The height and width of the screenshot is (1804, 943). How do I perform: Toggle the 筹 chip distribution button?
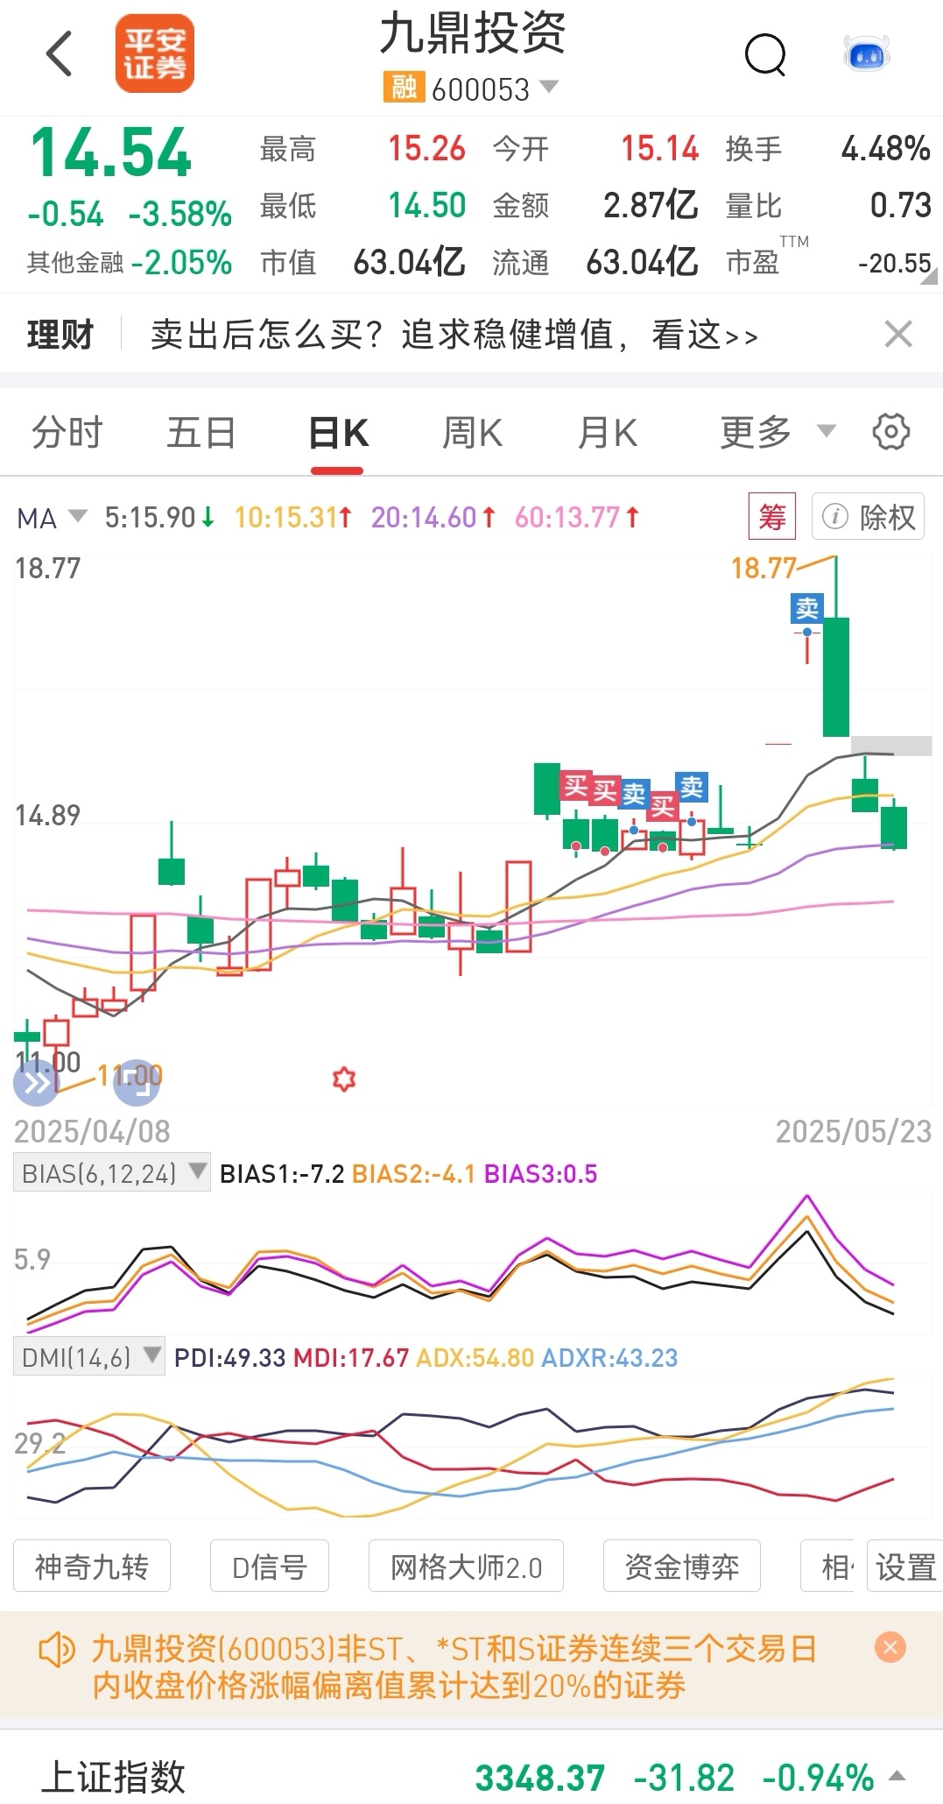772,517
